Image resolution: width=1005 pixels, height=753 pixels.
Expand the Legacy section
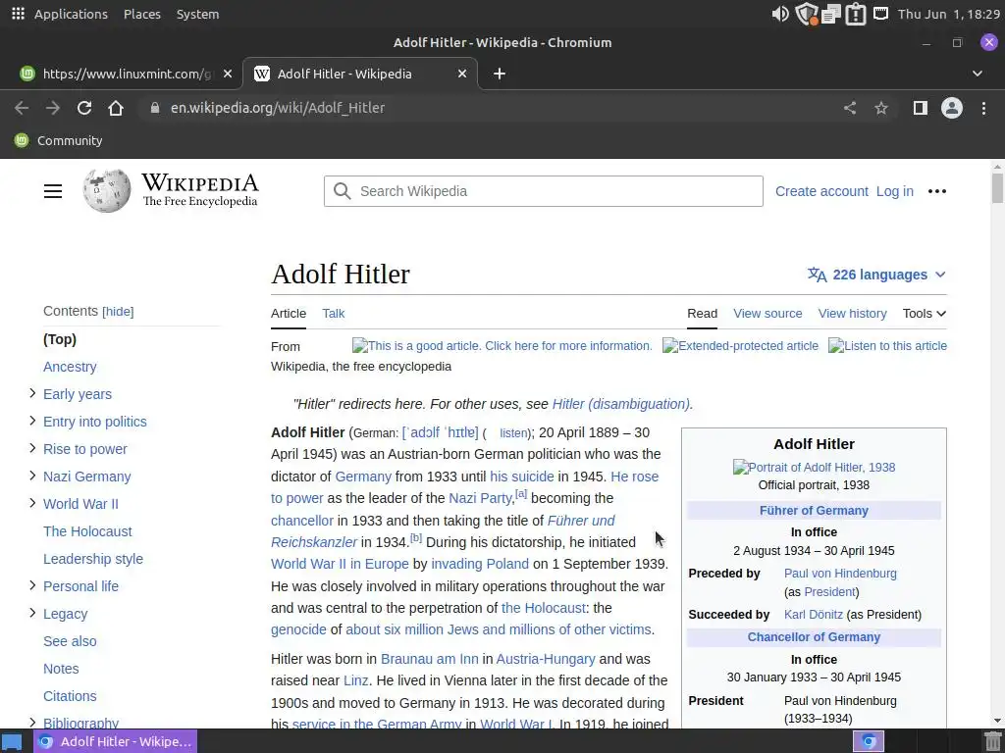(32, 613)
